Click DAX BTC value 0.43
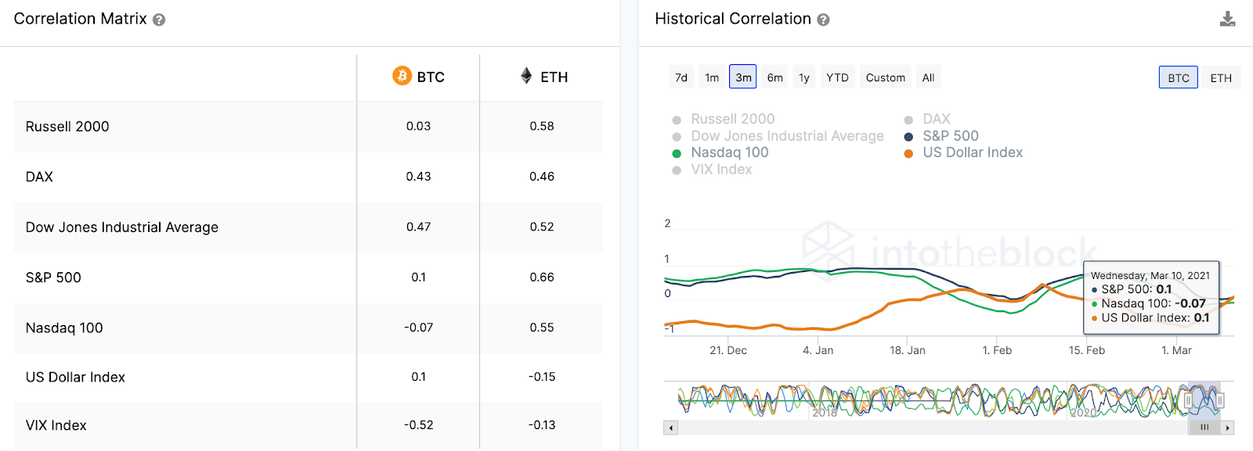Viewport: 1253px width, 451px height. pos(418,177)
